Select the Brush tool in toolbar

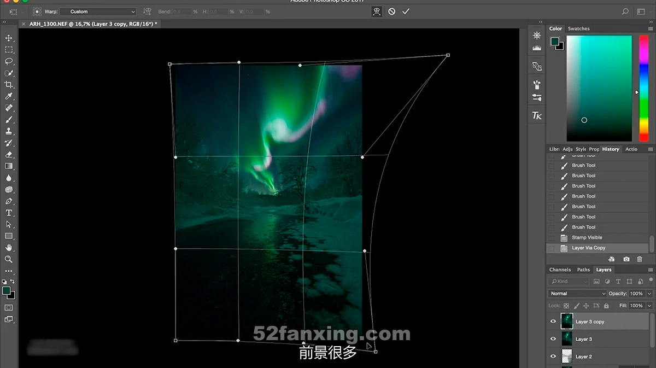pos(9,119)
